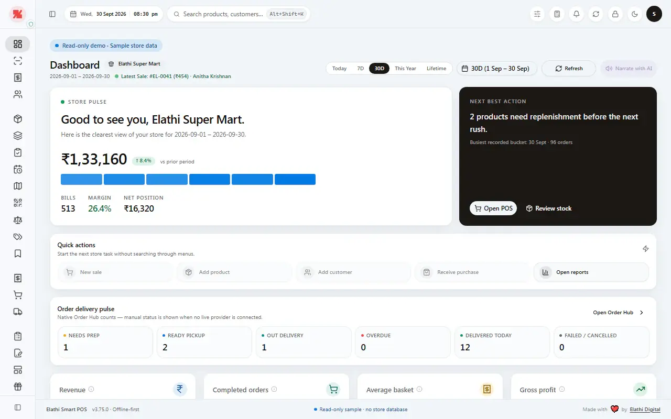
Task: Click the Search products, customers field
Action: click(x=239, y=14)
